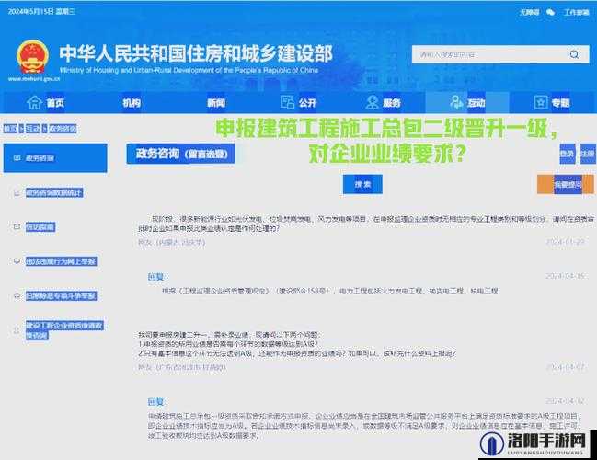This screenshot has height=460, width=597.
Task: Click the 注册 button
Action: point(588,154)
